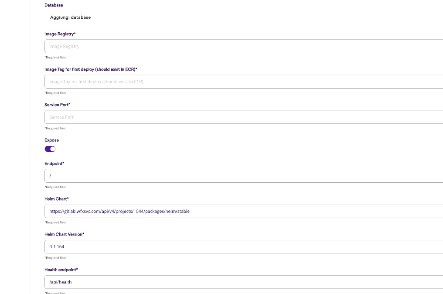Click the Helm Chart Version label
Image resolution: width=443 pixels, height=294 pixels.
64,234
